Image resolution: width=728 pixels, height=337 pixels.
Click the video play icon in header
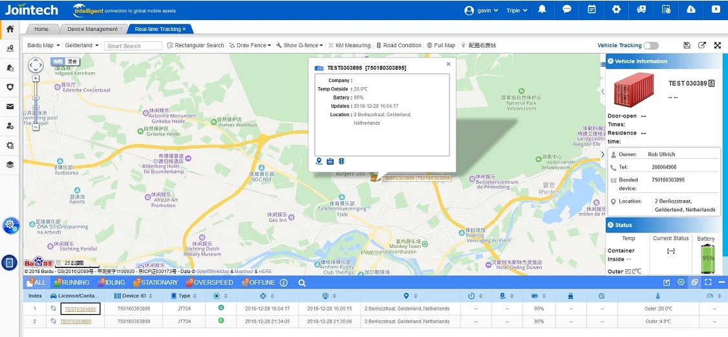(715, 10)
